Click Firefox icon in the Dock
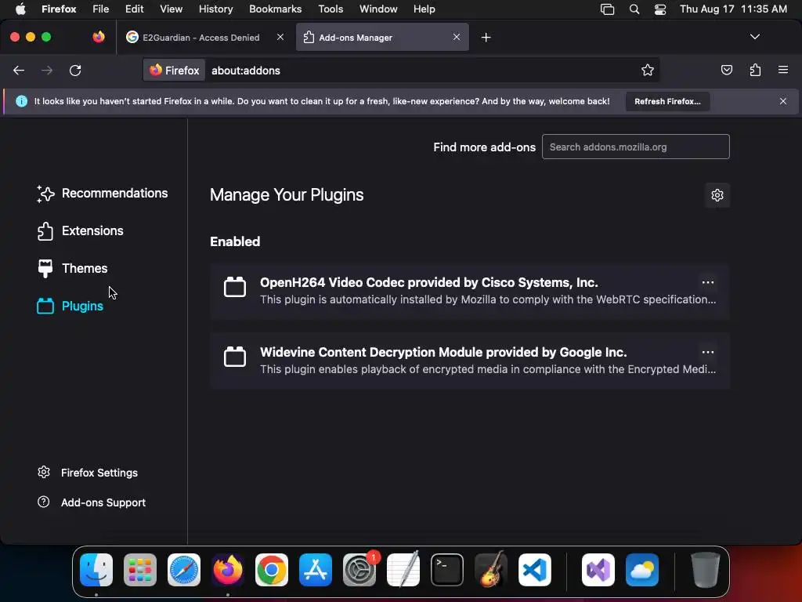This screenshot has width=802, height=602. 228,570
